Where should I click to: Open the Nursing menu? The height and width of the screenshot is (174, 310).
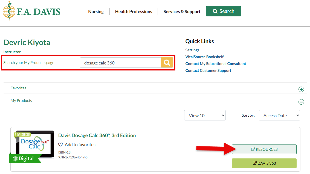click(96, 11)
